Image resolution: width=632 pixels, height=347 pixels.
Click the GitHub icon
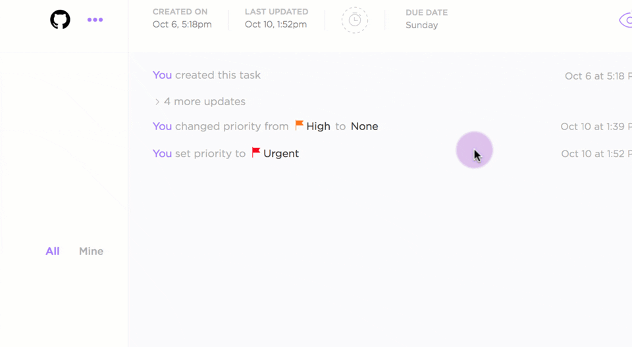(60, 20)
